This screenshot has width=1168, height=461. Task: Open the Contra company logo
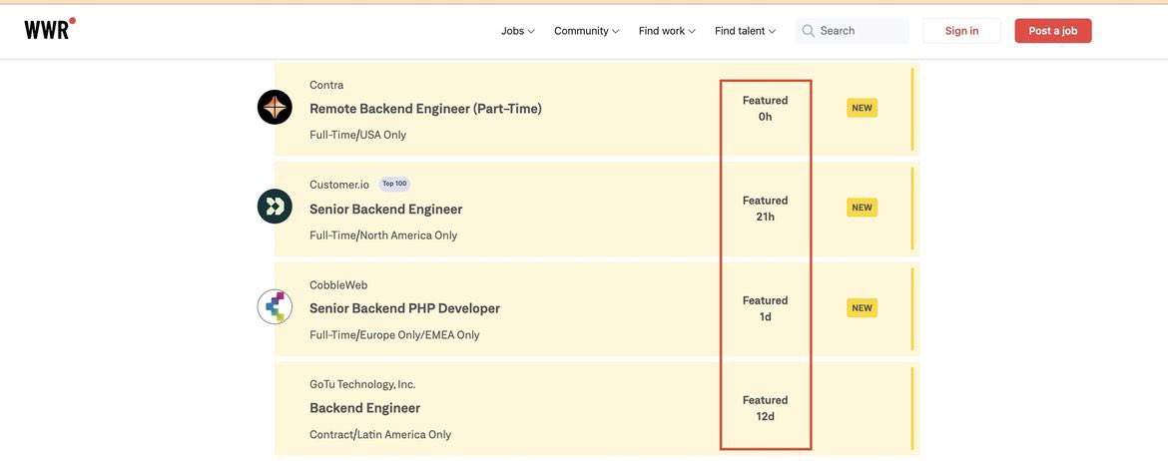275,107
